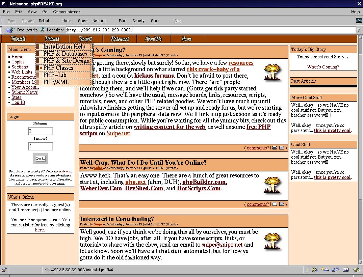Select PHP Classes from Discuss menu
The width and height of the screenshot is (363, 277).
click(58, 68)
